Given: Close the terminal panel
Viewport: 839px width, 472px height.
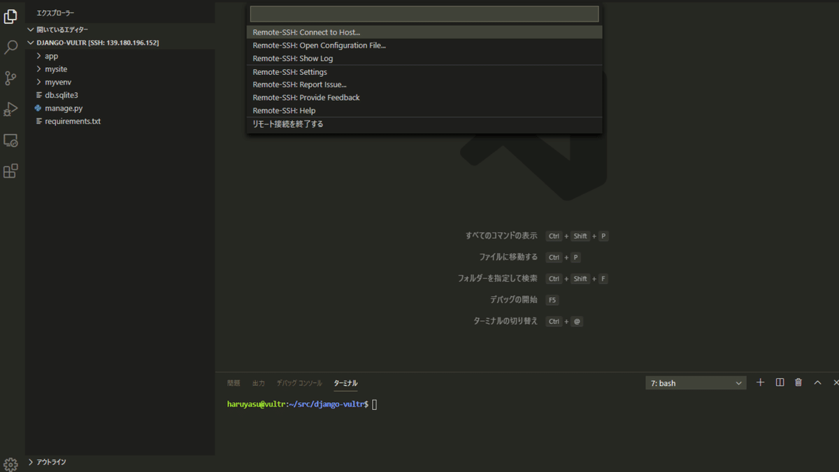Looking at the screenshot, I should [x=836, y=382].
